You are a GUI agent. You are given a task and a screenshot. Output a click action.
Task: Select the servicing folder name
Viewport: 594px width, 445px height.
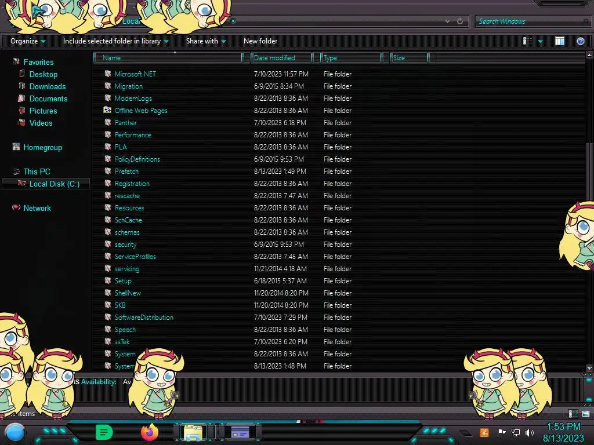[x=127, y=269]
